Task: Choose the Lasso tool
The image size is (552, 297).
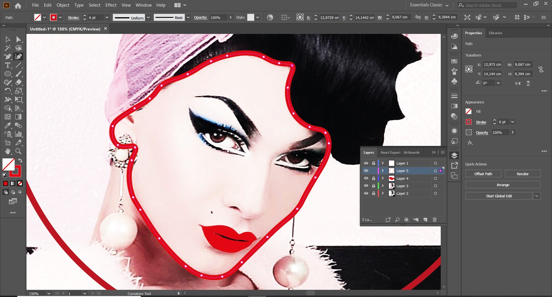Action: 19,48
